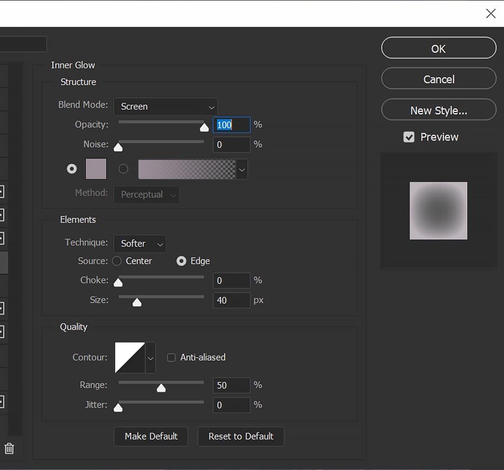Click the layer style preview thumbnail
504x470 pixels.
pos(438,210)
